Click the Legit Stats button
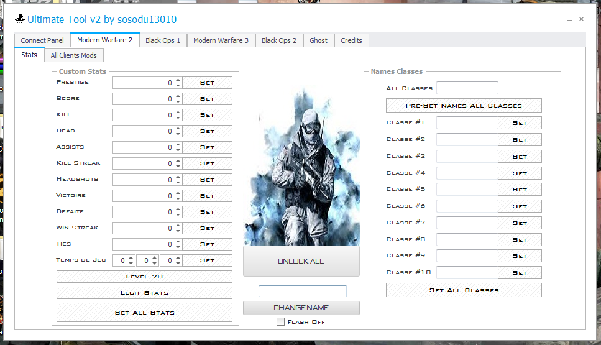Image resolution: width=601 pixels, height=345 pixels. coord(144,293)
